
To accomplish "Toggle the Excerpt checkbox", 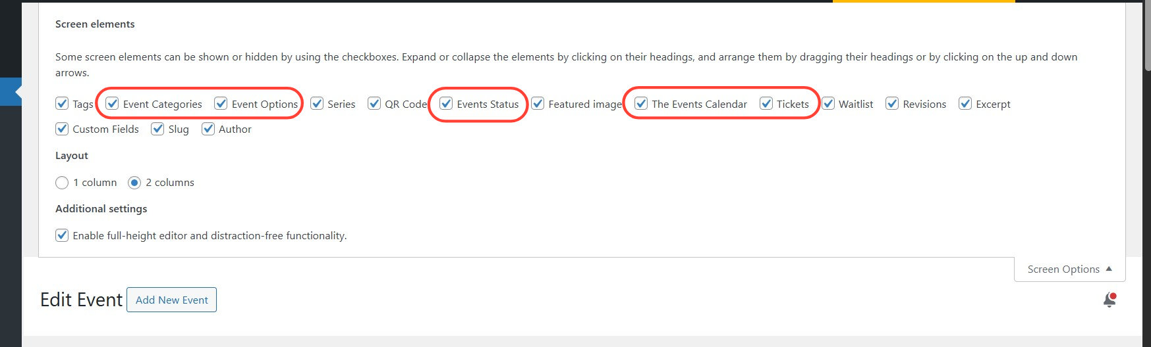I will [x=965, y=104].
